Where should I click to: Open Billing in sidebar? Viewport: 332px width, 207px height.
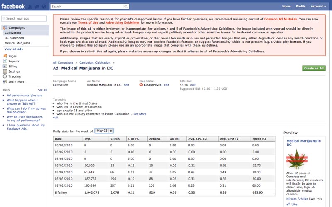pos(13,66)
